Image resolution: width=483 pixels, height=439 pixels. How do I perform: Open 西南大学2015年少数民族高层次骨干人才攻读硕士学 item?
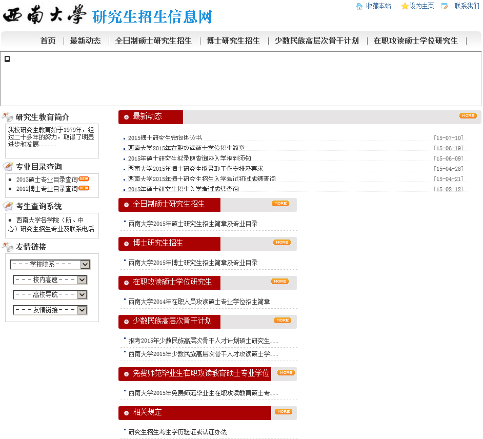[x=203, y=354]
